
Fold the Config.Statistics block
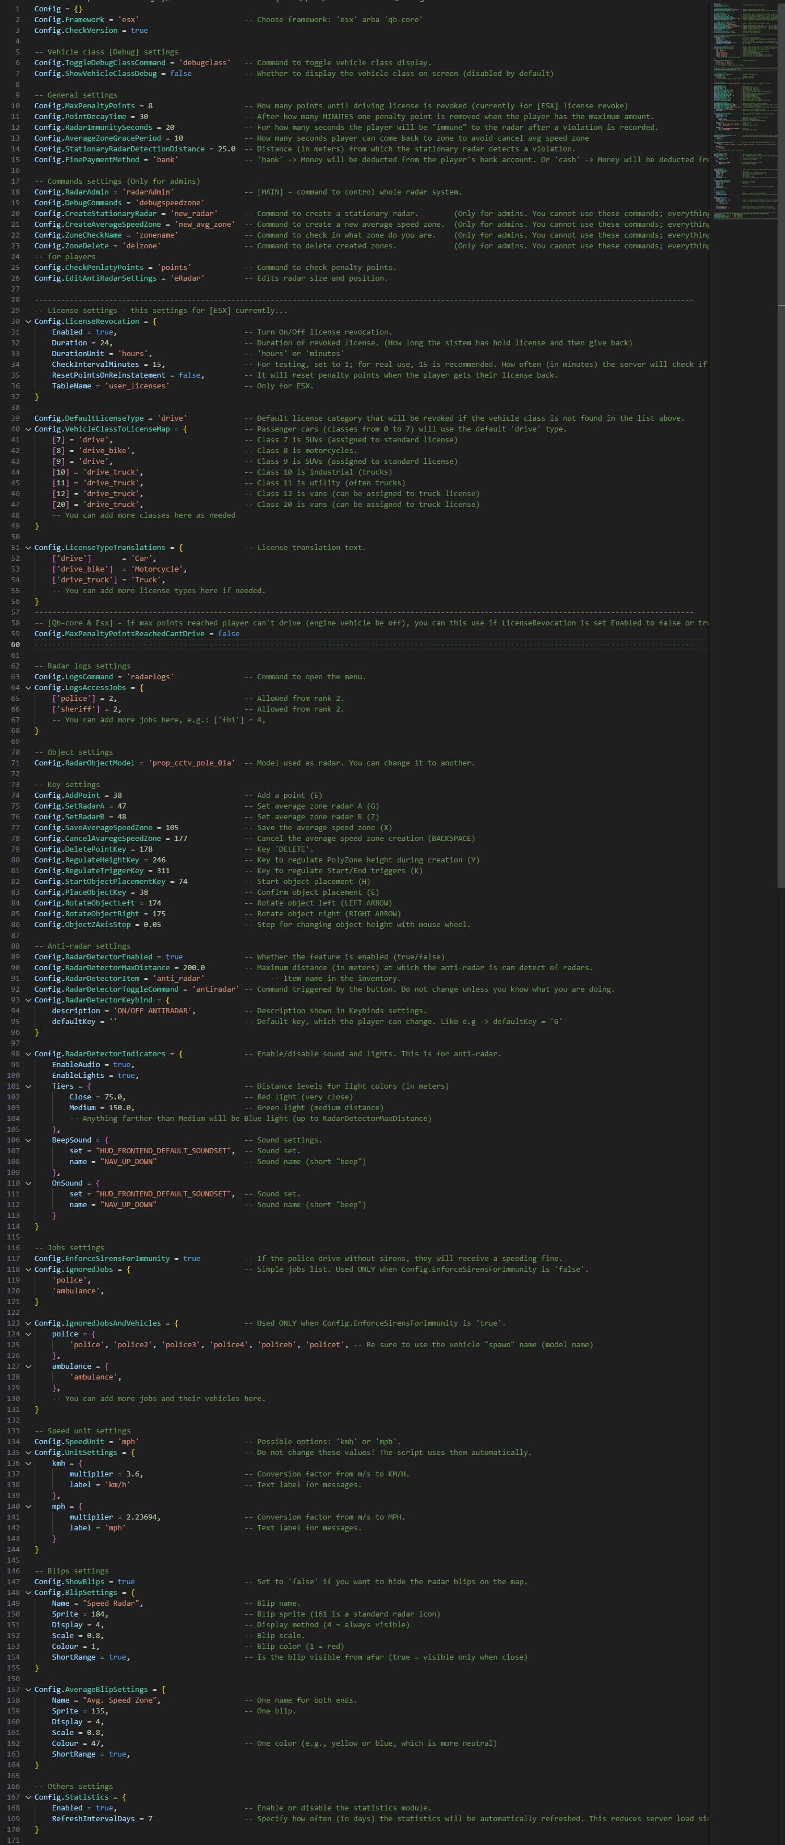click(28, 1797)
